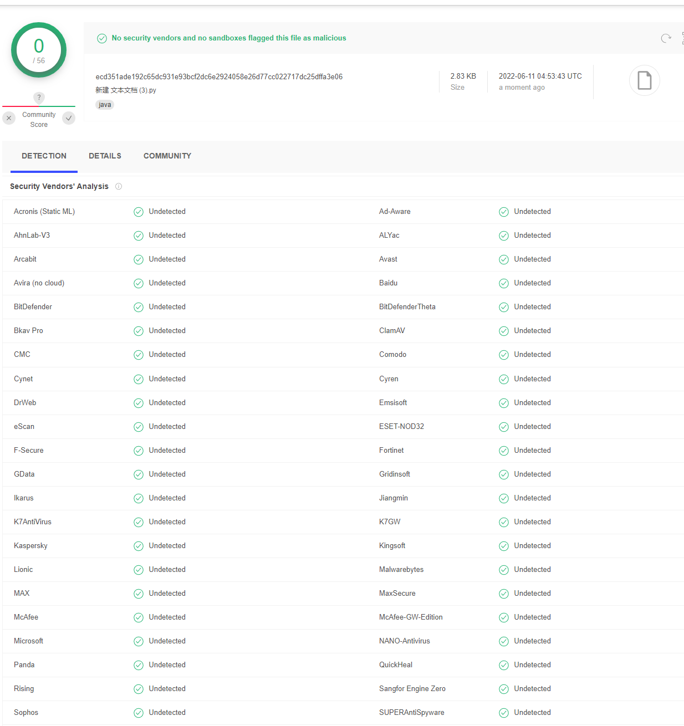Click the Cyren vendor name
Screen dimensions: 684x726
389,379
